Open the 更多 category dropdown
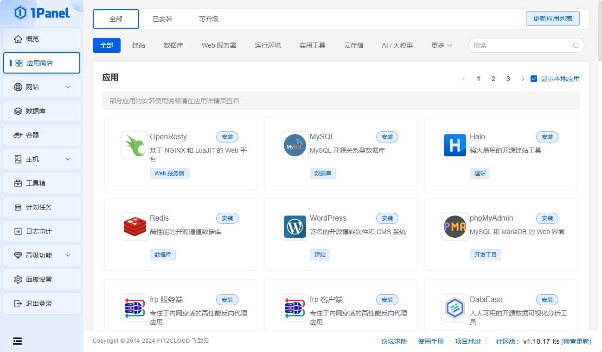The image size is (602, 352). pos(442,45)
